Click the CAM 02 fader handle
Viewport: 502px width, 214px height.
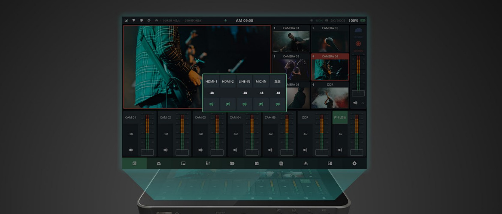click(x=182, y=152)
